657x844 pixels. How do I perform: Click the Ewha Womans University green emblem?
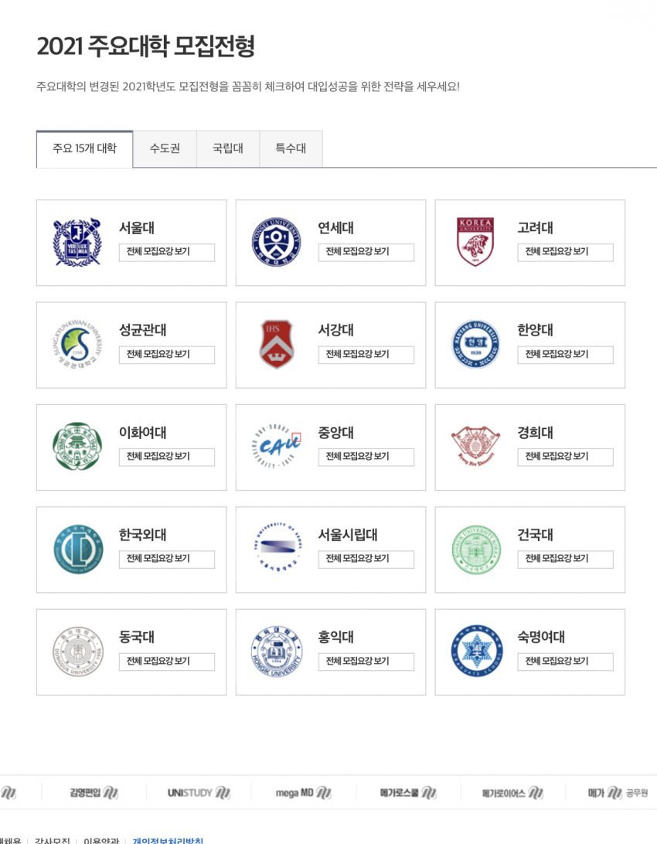(77, 447)
